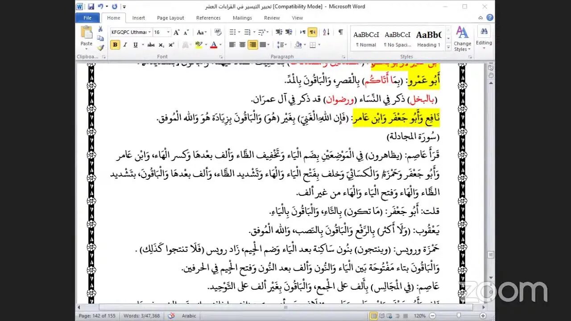Shrink font size with the small A icon
Viewport: 571px width, 321px height.
186,32
